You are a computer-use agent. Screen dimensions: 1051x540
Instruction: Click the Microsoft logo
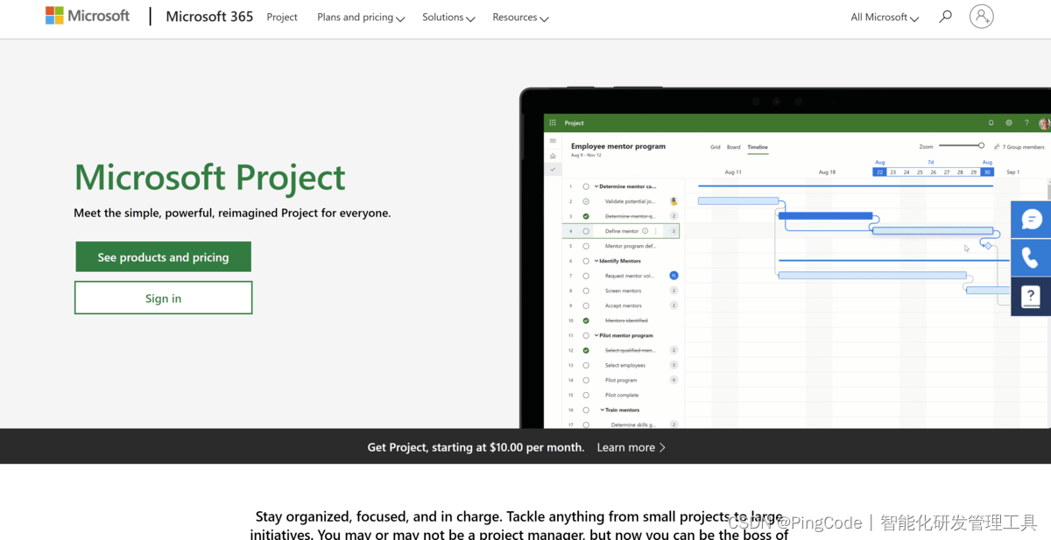point(88,16)
